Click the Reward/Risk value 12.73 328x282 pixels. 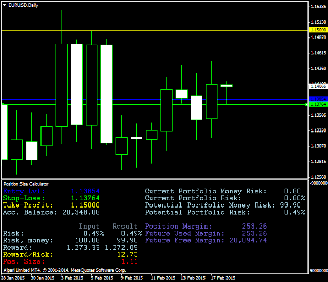(127, 255)
